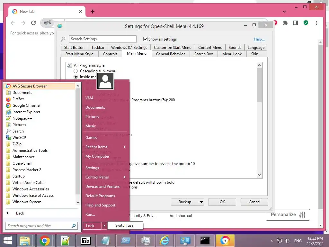The width and height of the screenshot is (329, 247).
Task: Open Notepad++ from the taskbar
Action: (x=66, y=241)
